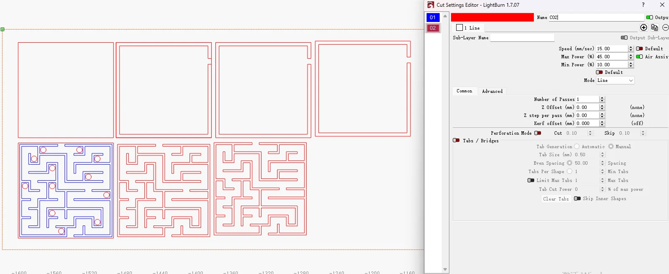This screenshot has height=274, width=669.
Task: Click the help question mark icon
Action: coord(643,5)
